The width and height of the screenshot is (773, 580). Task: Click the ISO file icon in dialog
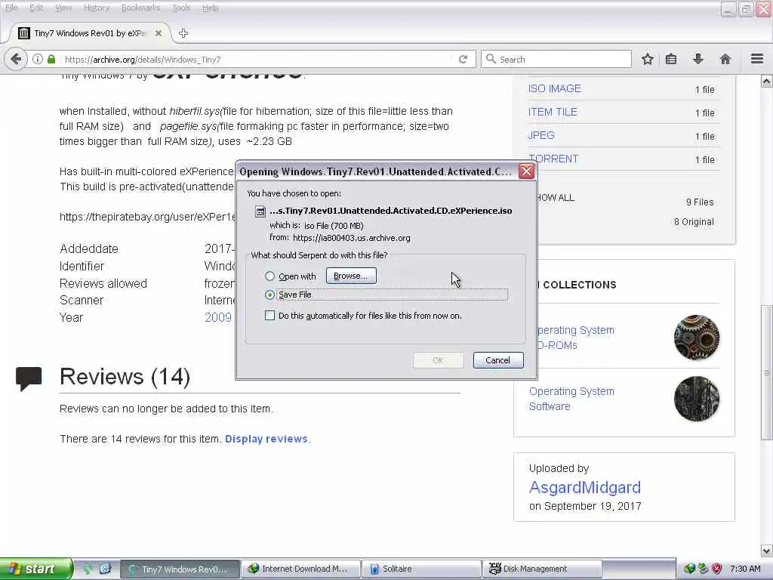(x=260, y=211)
